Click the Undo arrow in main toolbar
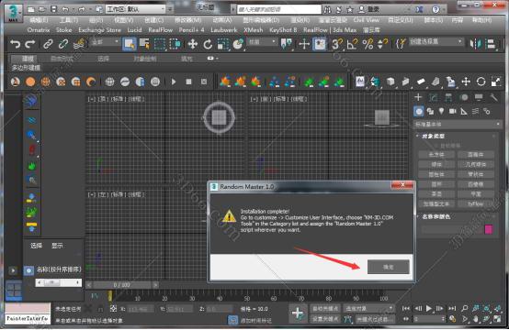 [15, 44]
